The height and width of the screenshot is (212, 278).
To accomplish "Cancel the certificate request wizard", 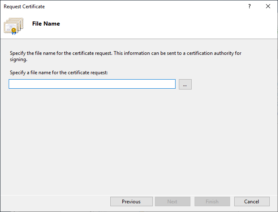I will tap(252, 202).
